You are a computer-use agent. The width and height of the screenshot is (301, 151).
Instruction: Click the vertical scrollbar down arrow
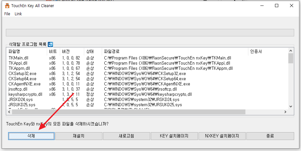coord(291,107)
